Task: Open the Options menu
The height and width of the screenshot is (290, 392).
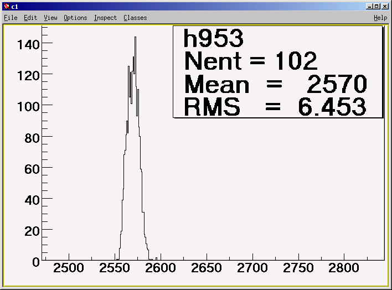Action: pyautogui.click(x=75, y=18)
